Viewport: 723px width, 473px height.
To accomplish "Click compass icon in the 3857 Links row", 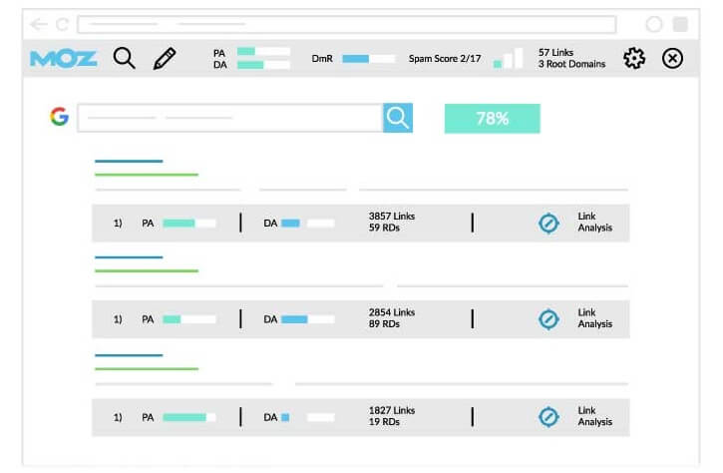I will [547, 224].
